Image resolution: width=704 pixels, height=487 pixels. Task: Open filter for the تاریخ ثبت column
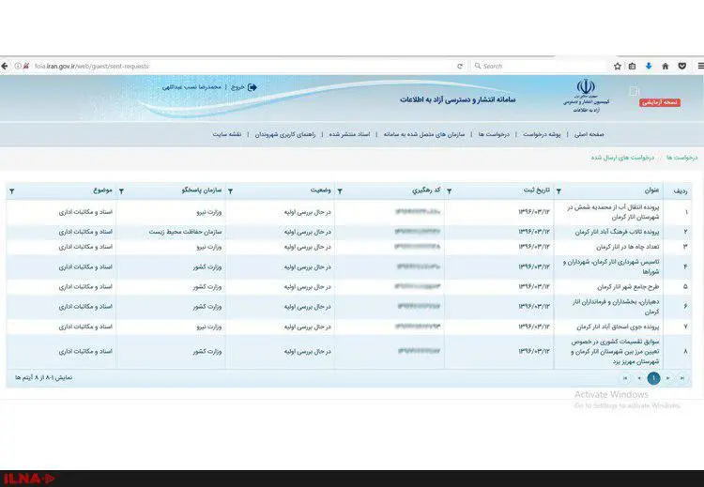click(449, 191)
